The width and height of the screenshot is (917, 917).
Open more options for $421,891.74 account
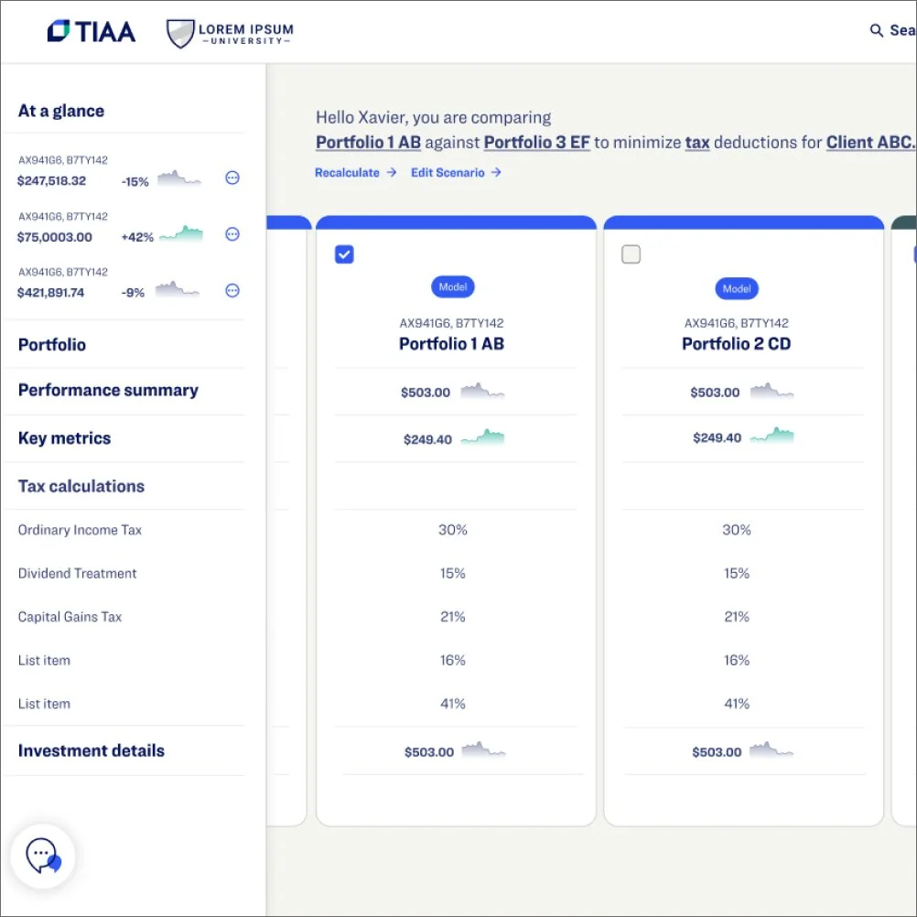(232, 291)
